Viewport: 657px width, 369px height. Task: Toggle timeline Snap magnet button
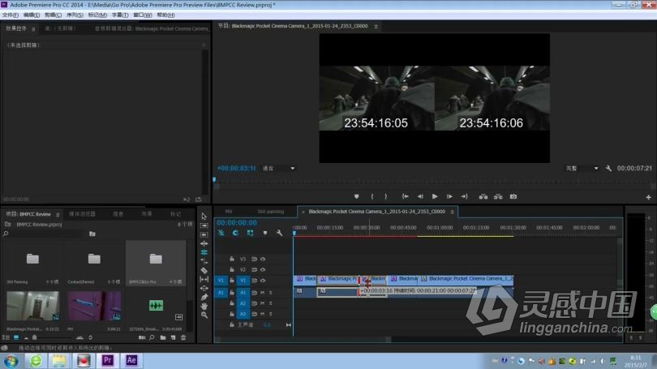tap(235, 233)
